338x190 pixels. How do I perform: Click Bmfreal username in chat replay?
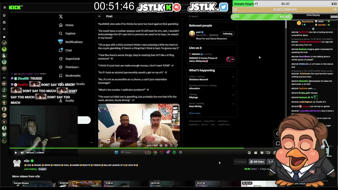[x=302, y=49]
